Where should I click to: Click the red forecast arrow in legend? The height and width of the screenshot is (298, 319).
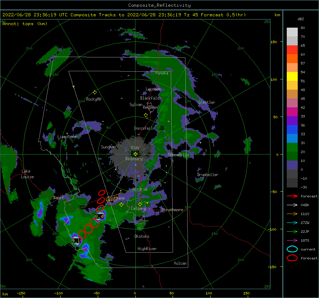pyautogui.click(x=292, y=196)
